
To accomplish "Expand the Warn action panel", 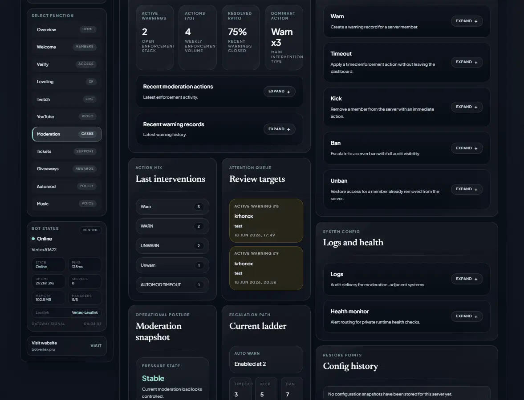I will 467,21.
